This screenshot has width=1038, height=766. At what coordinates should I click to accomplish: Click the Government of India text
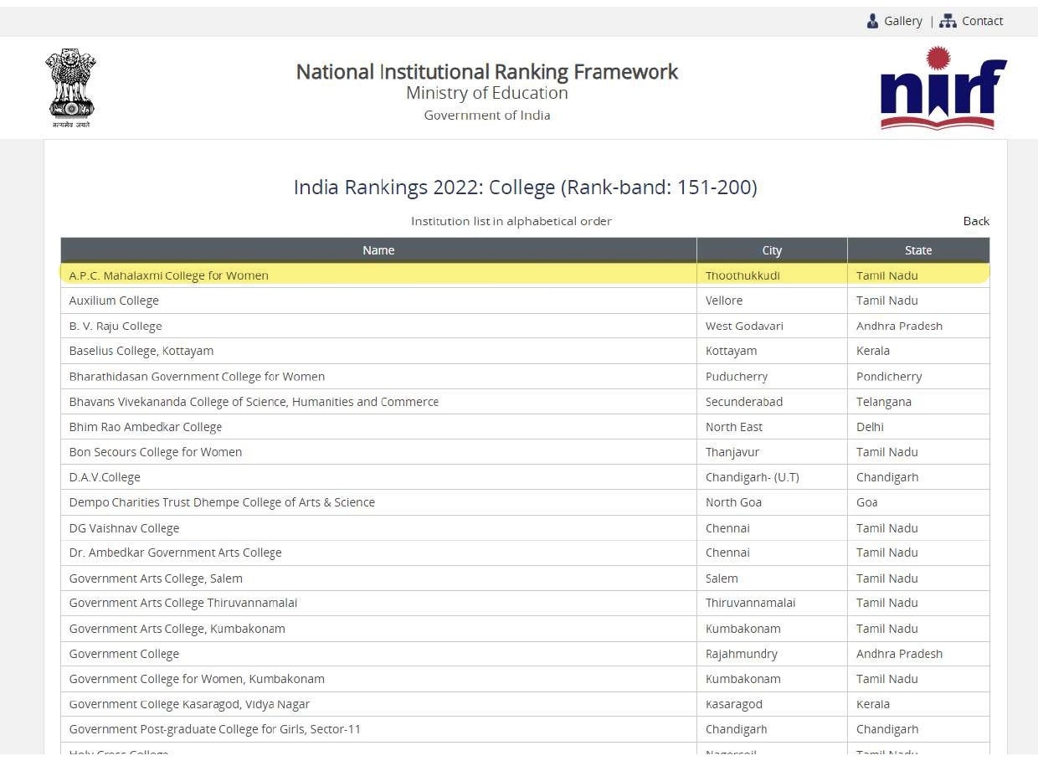(x=487, y=116)
